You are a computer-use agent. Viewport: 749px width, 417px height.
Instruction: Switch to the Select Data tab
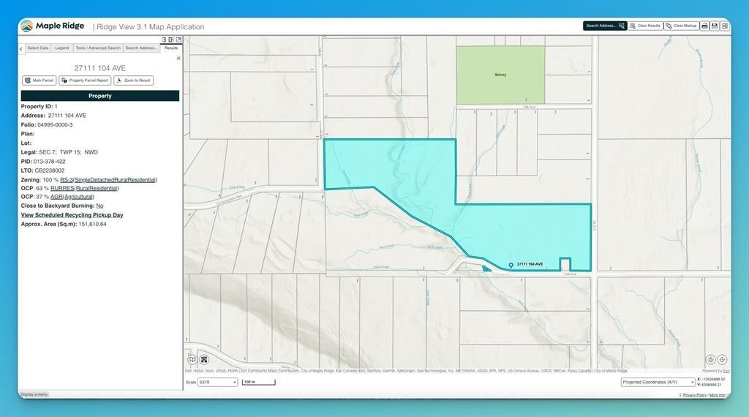click(x=38, y=48)
